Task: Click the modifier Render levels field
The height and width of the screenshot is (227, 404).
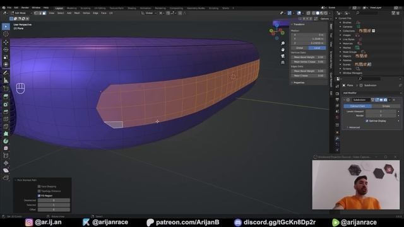Action: click(381, 115)
